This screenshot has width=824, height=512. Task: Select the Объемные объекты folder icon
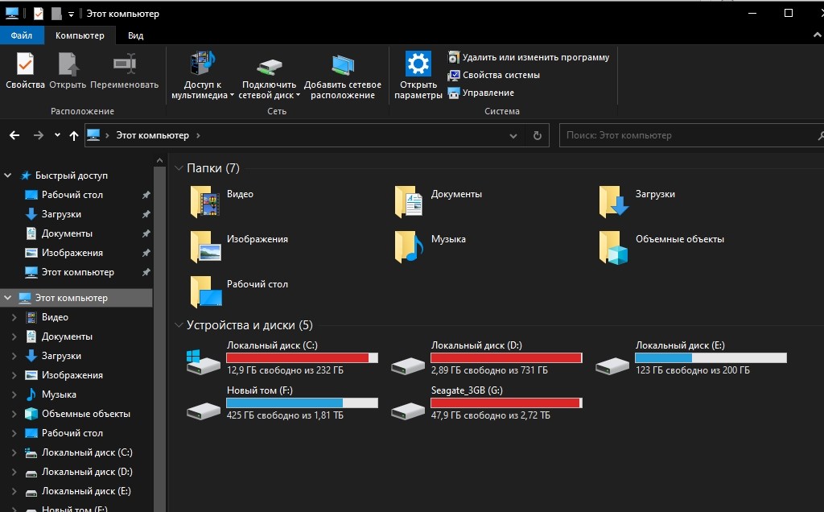[614, 246]
